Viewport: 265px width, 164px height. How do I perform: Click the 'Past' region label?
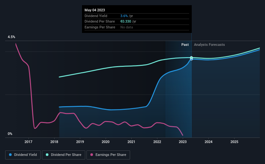185,45
